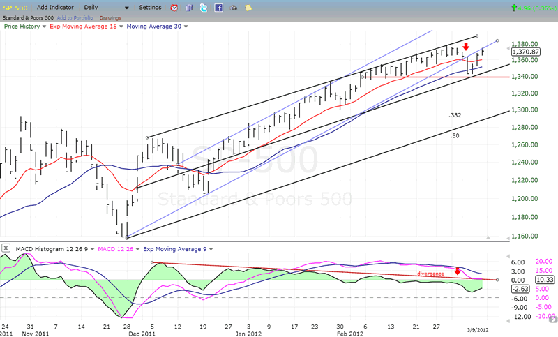Select the red horizontal line left handle
Viewport: 558px width, 337px height.
click(363, 77)
